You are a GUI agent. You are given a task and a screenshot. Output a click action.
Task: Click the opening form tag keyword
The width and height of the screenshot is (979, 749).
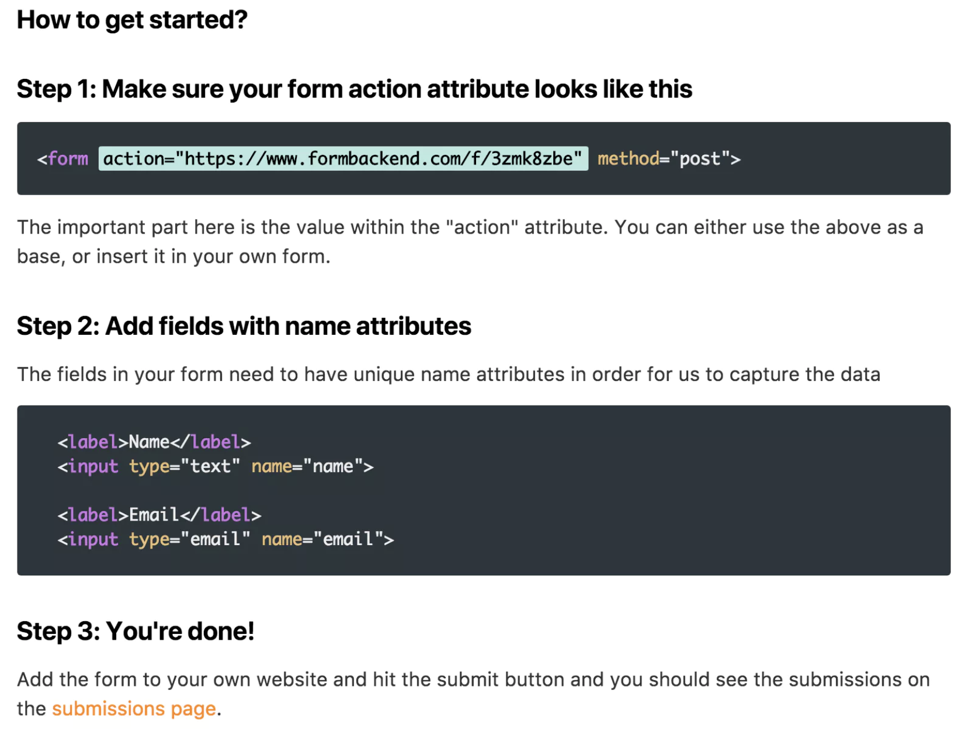pyautogui.click(x=68, y=159)
